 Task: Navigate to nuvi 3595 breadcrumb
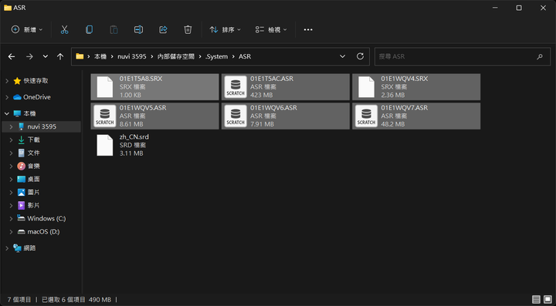coord(132,56)
